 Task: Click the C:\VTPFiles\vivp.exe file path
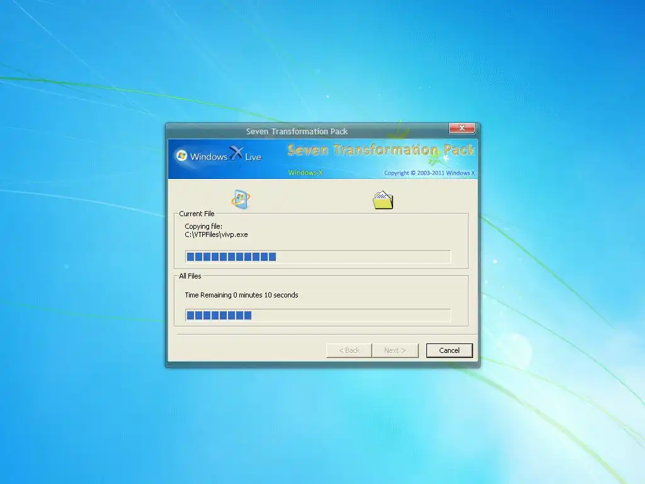(217, 234)
